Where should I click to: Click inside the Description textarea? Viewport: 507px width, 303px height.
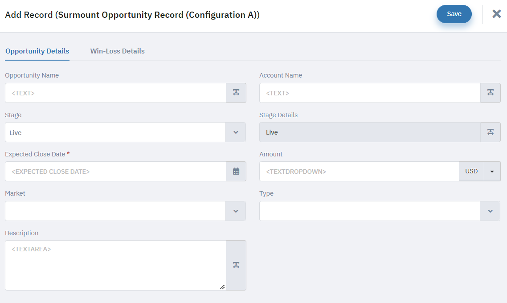pos(115,265)
